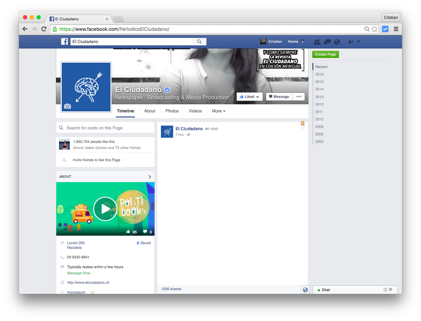Screen dimensions: 421x321
Task: Switch to the About tab
Action: pos(150,111)
